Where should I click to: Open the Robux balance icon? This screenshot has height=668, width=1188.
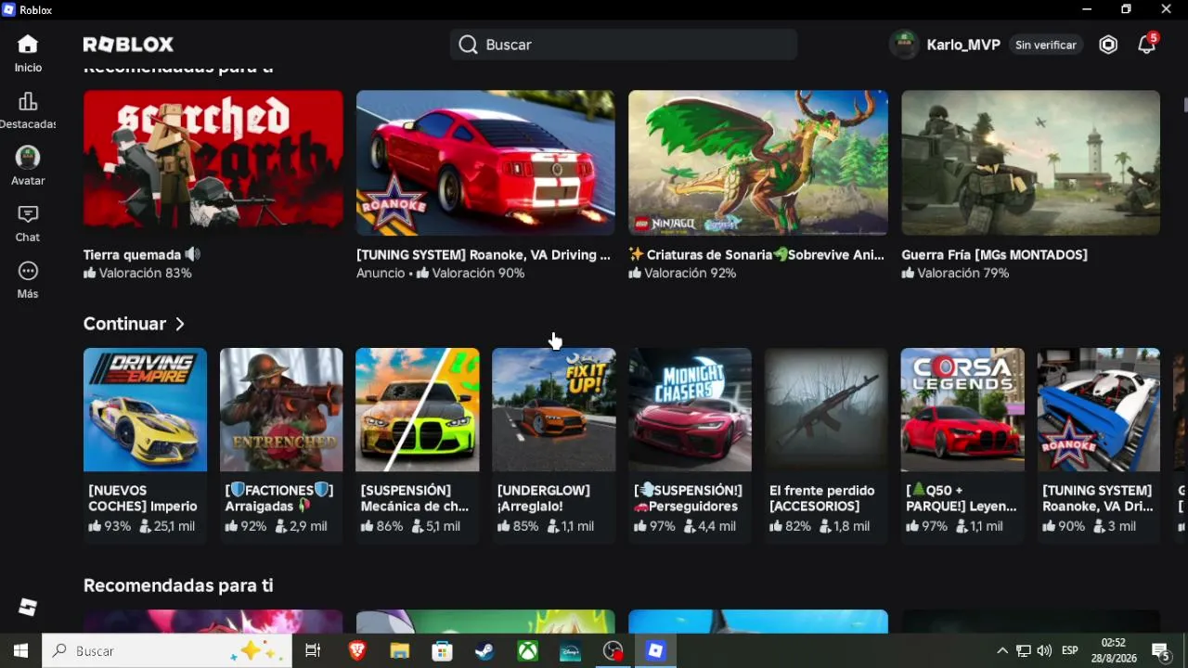1108,45
